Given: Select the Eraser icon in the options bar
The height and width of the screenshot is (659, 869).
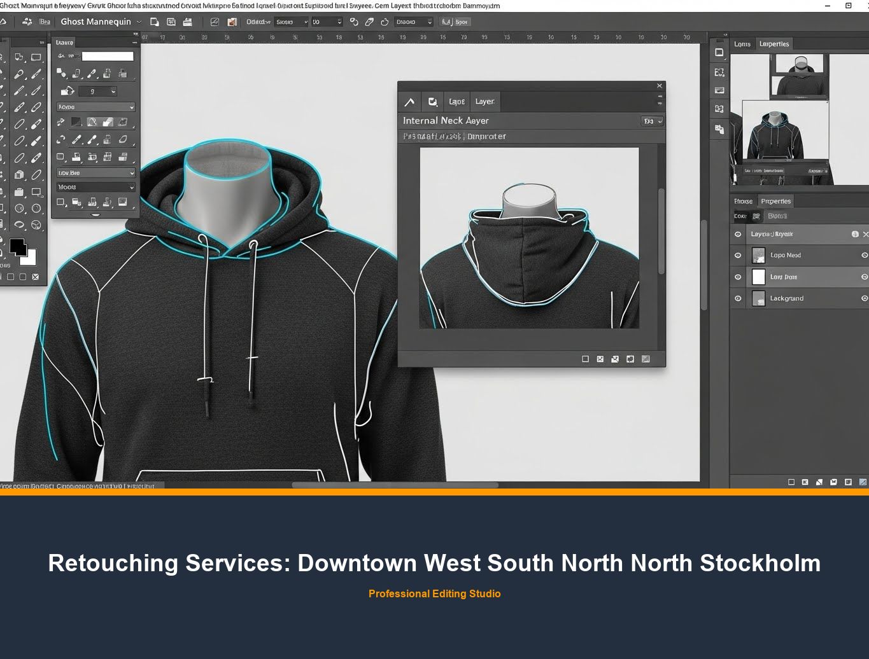Looking at the screenshot, I should tap(369, 22).
